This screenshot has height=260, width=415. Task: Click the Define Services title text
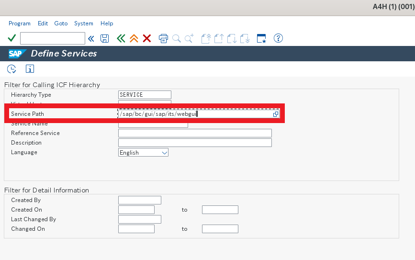coord(64,54)
